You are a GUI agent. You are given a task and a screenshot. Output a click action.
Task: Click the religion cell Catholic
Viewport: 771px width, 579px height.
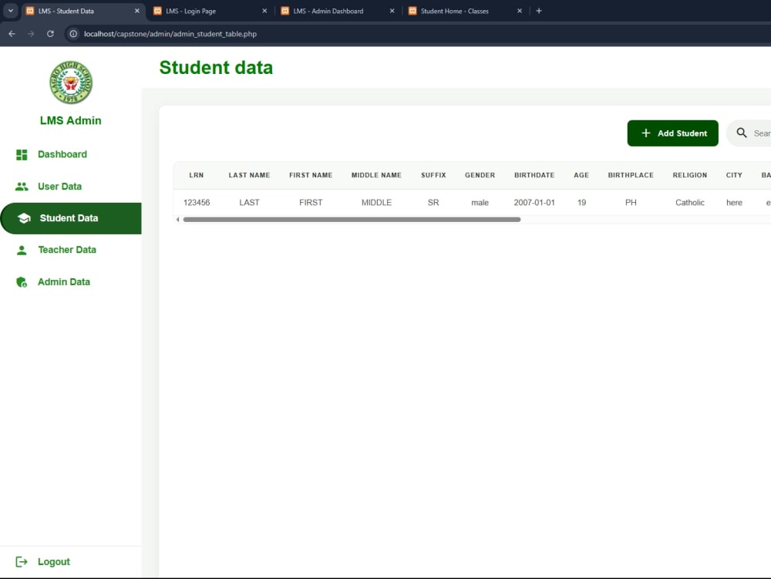[x=690, y=203]
